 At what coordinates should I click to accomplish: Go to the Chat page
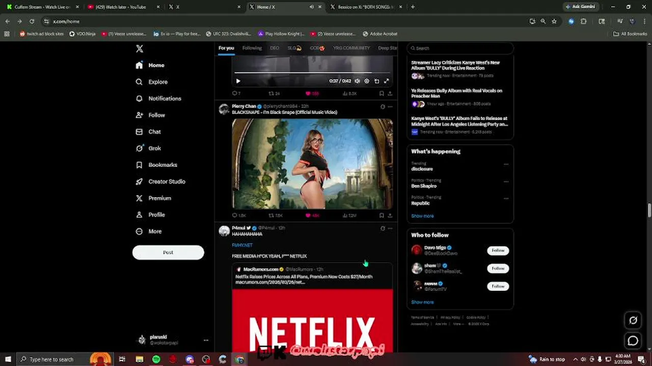pyautogui.click(x=148, y=132)
